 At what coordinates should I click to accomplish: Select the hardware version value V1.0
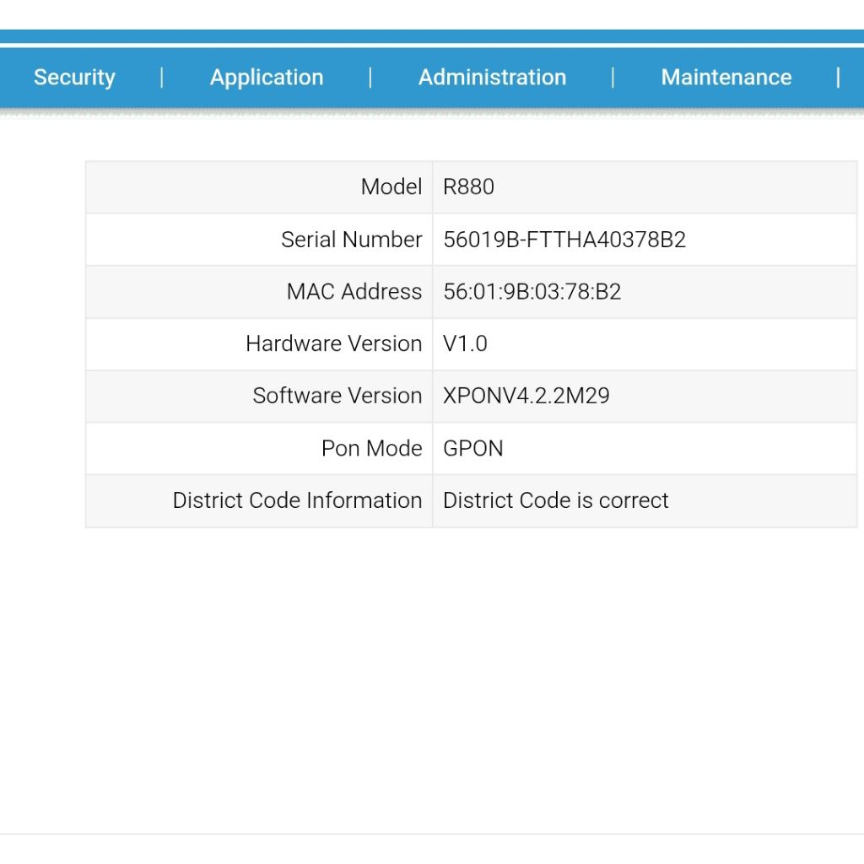coord(466,343)
